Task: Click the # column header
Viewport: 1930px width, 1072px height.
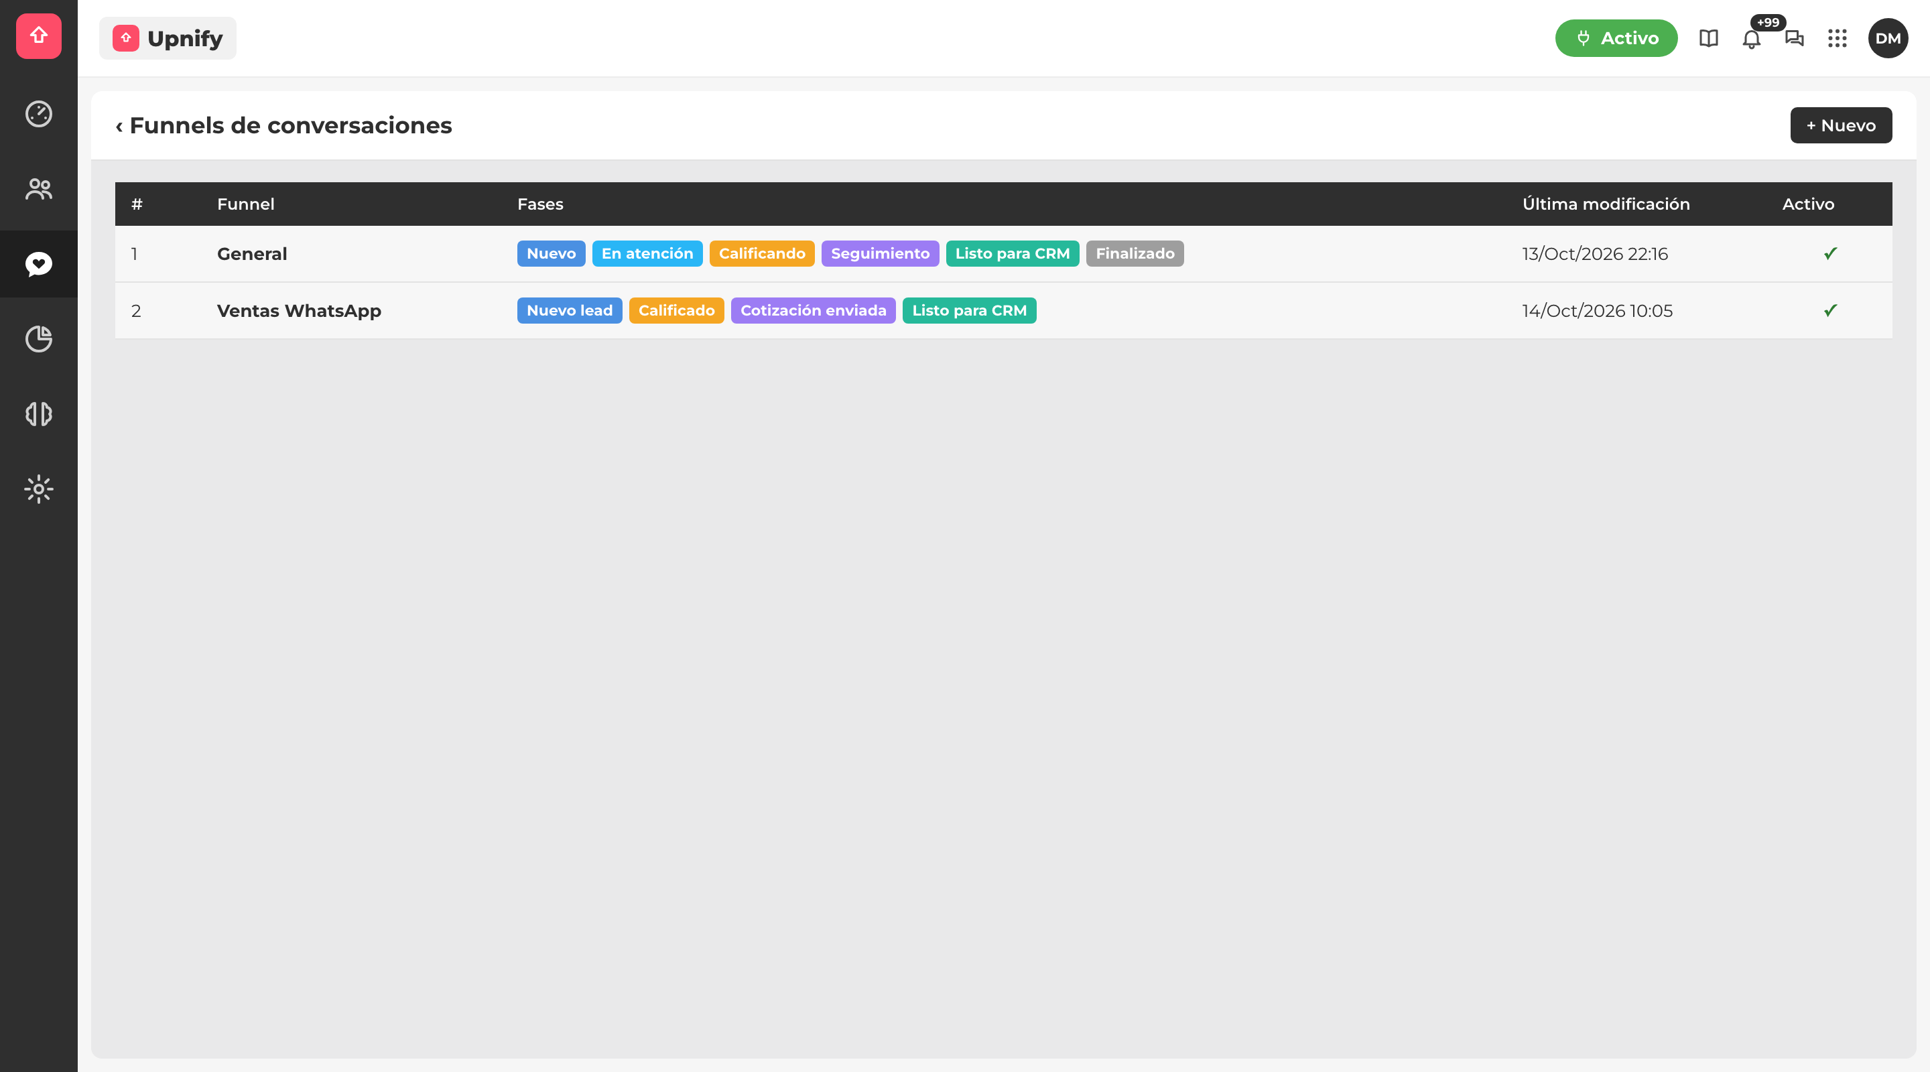Action: click(x=137, y=204)
